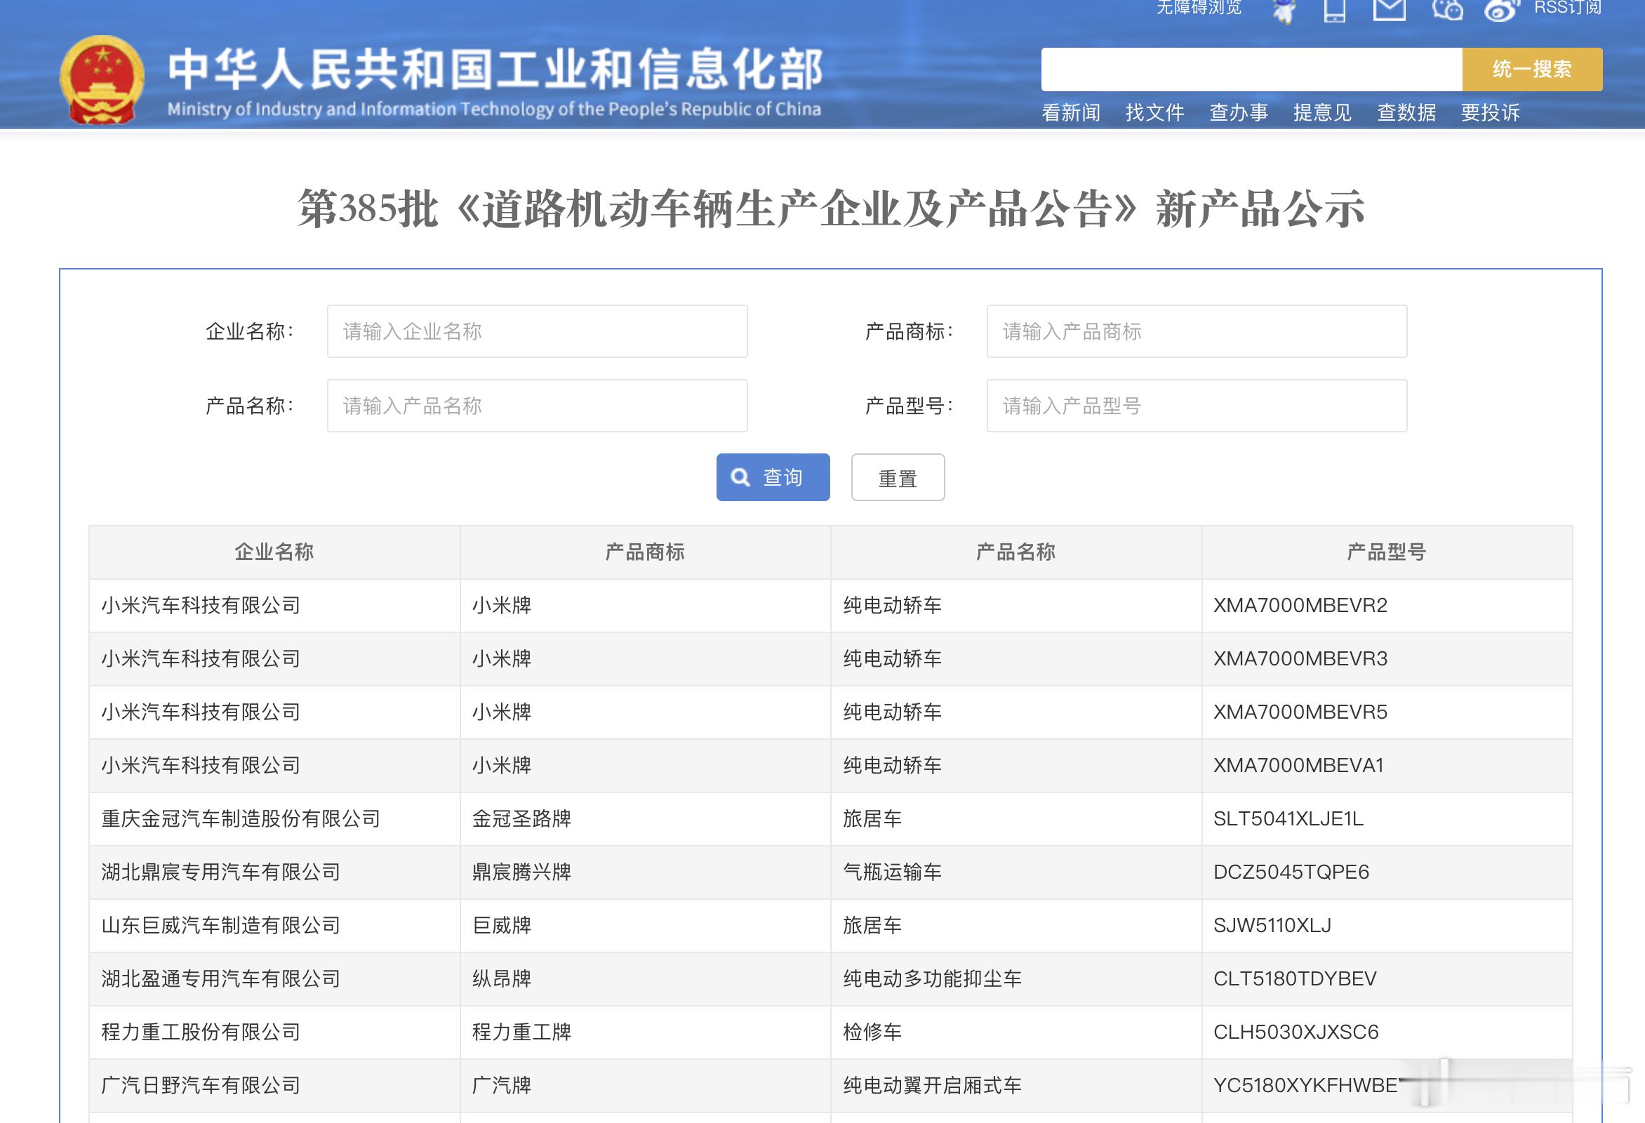Image resolution: width=1645 pixels, height=1123 pixels.
Task: Click the ministry title 中华人民共和国工业和信息化部
Action: point(495,69)
